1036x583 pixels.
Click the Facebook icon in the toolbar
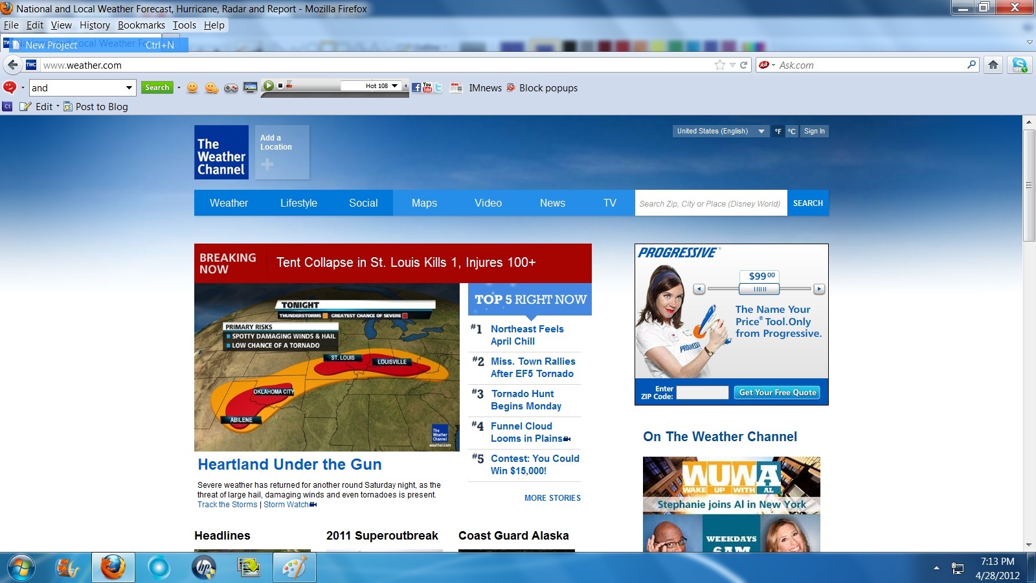416,87
